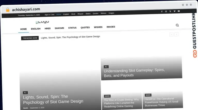Click the TRENDING NOW label
Viewport: 198px width, 110px height.
coord(30,38)
